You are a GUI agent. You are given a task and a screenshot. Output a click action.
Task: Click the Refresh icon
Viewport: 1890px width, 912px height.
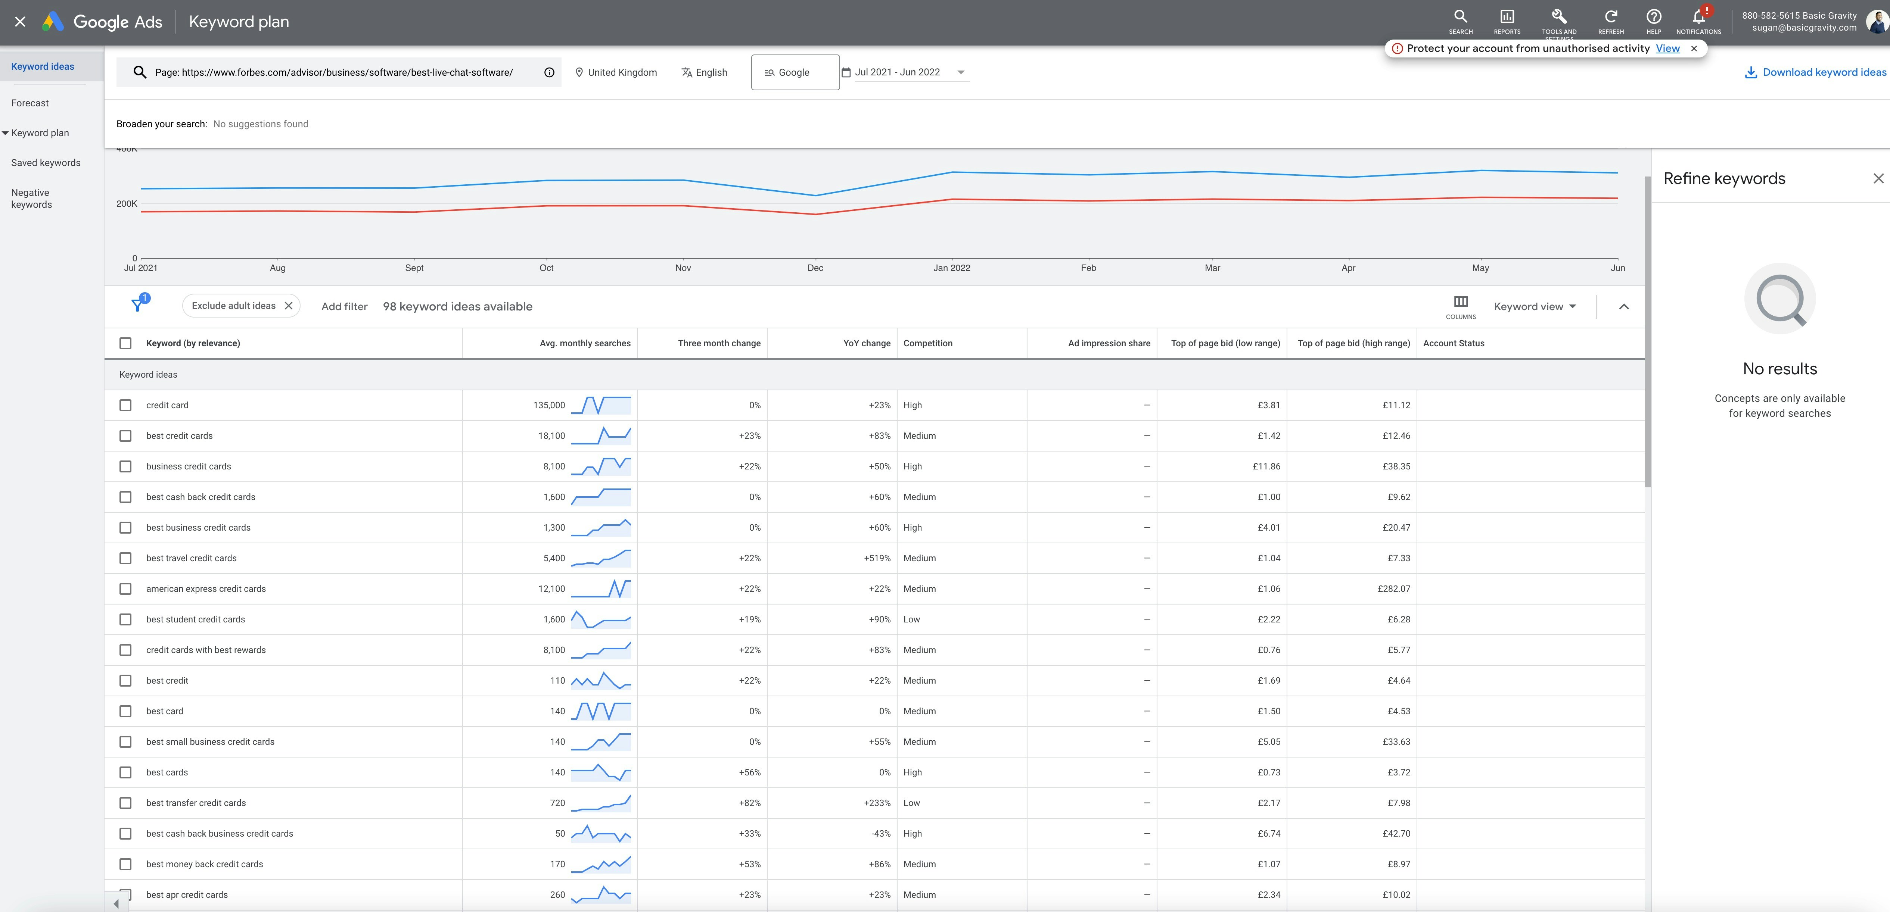[1610, 18]
